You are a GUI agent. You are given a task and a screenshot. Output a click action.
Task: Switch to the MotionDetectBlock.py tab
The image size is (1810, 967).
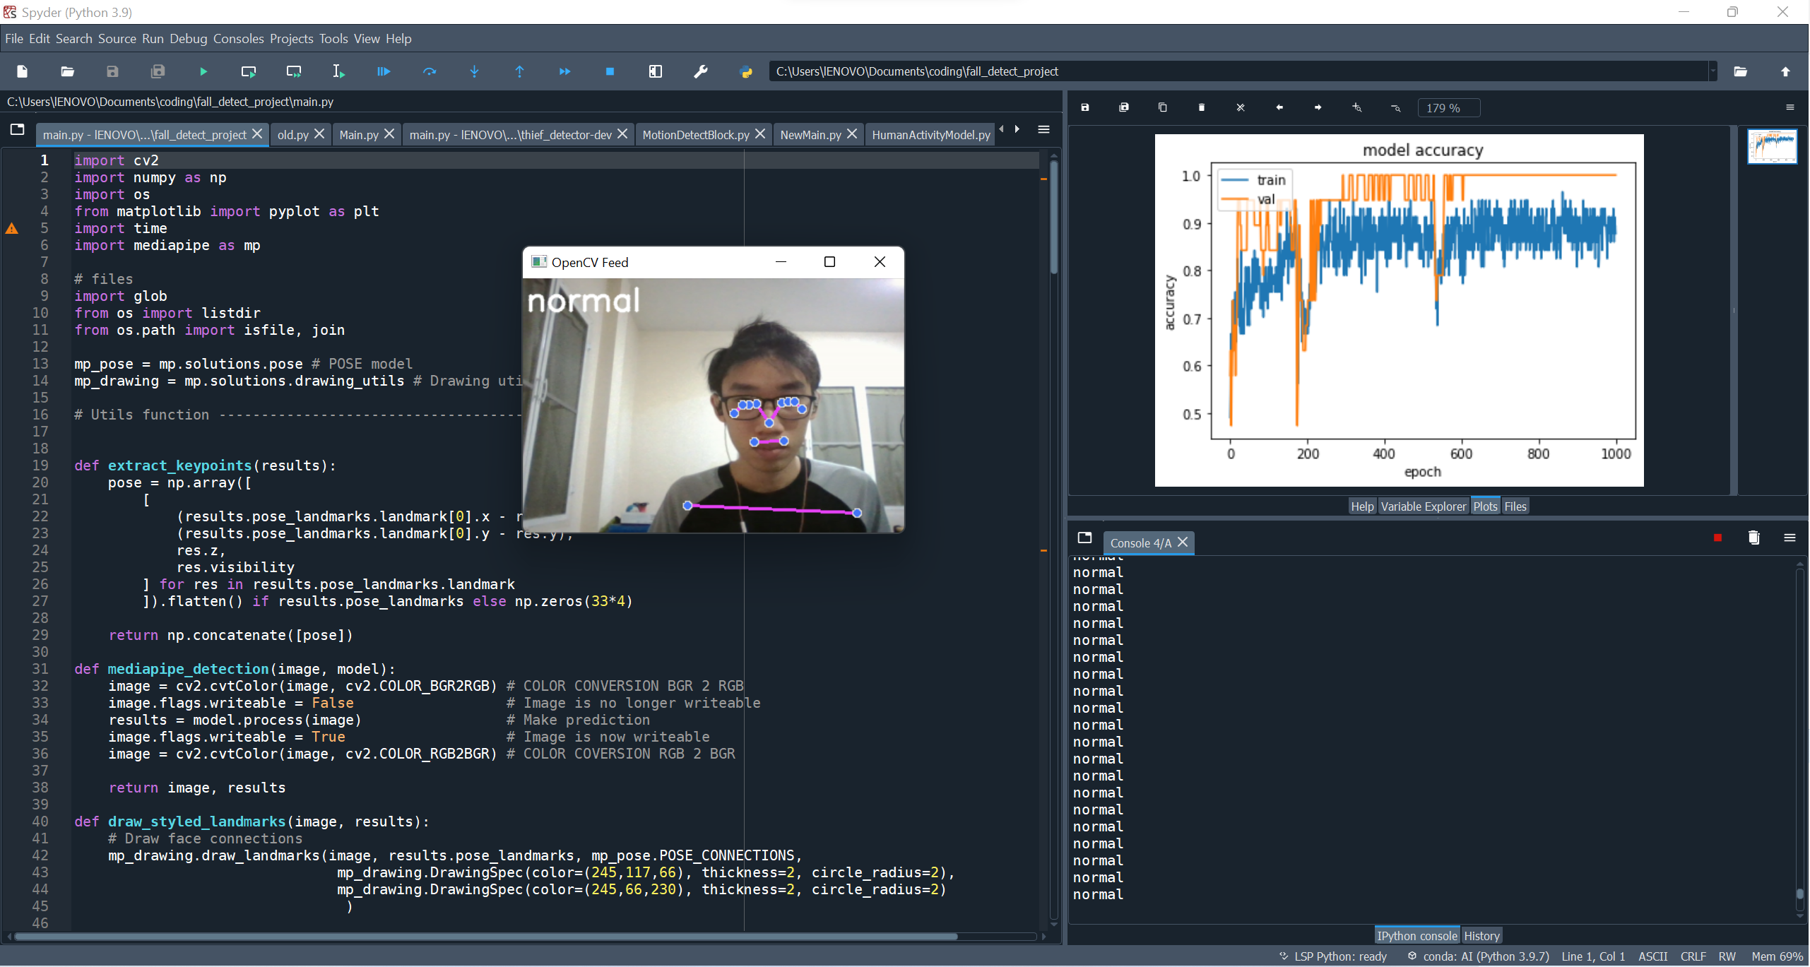[695, 134]
